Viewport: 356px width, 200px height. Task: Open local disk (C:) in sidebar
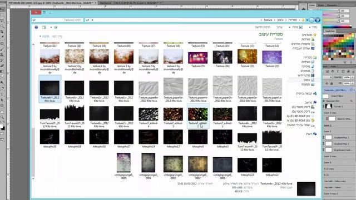pyautogui.click(x=303, y=107)
